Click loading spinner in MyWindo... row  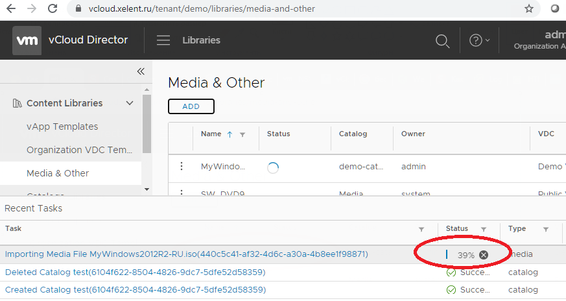[x=273, y=167]
